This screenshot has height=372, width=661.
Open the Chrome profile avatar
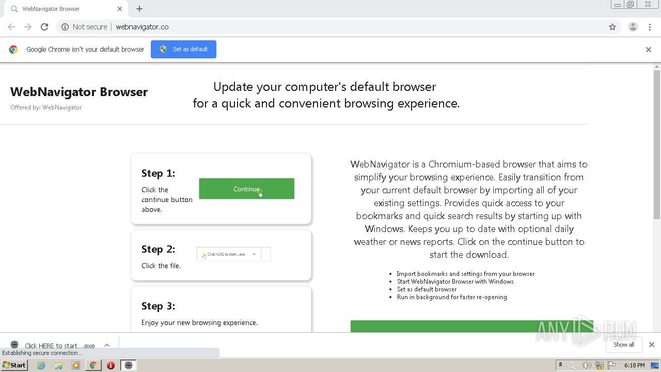(633, 27)
